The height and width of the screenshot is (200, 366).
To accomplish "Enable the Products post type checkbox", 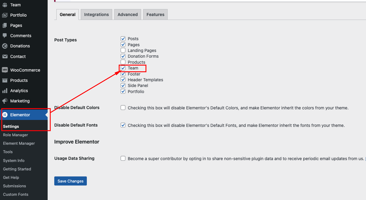I will pyautogui.click(x=123, y=62).
